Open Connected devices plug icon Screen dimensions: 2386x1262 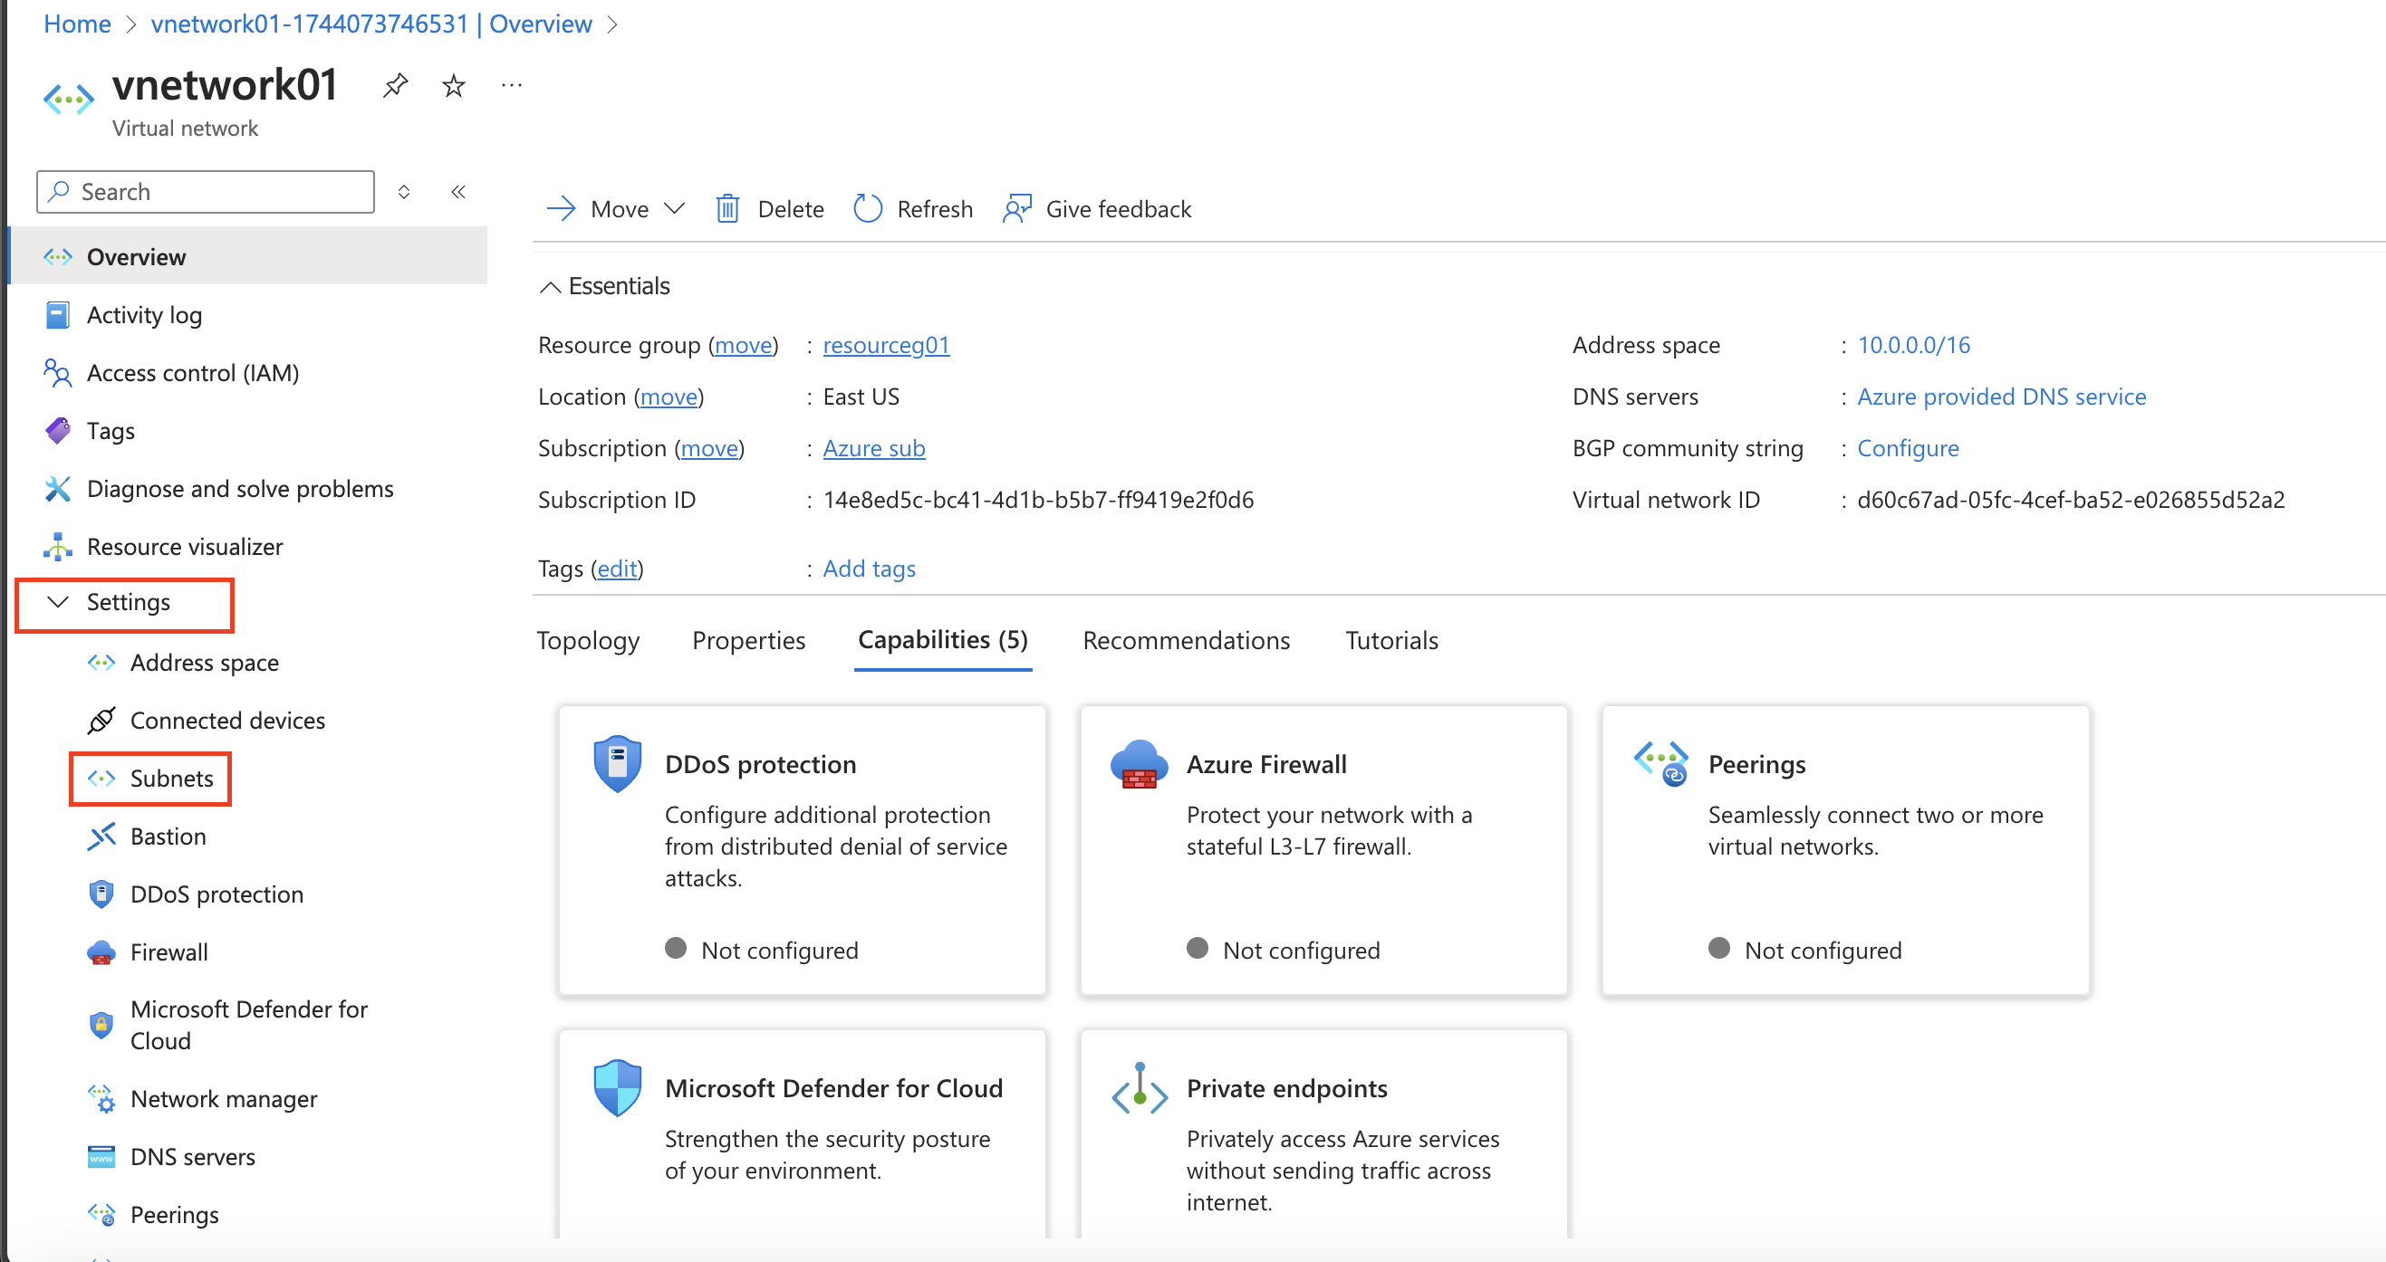[101, 721]
